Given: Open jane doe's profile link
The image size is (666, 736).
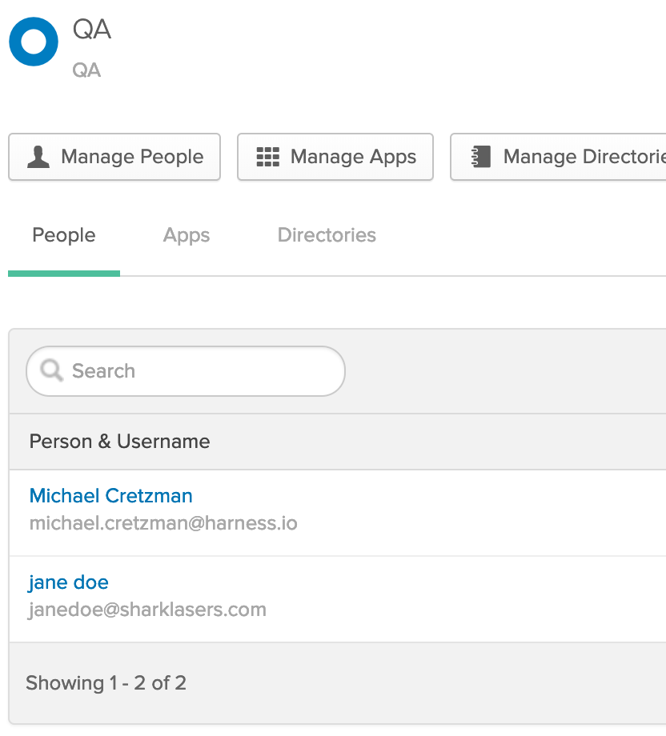Looking at the screenshot, I should pyautogui.click(x=69, y=582).
